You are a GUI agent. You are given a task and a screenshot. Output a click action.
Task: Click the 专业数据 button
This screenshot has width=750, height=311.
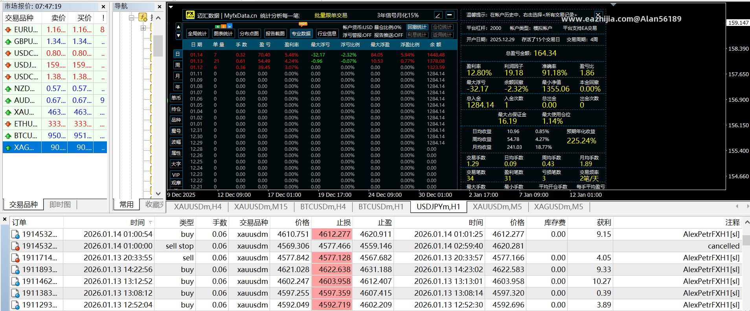point(301,34)
